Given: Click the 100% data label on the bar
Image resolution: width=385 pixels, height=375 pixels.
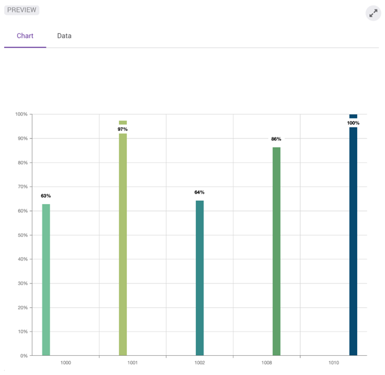Looking at the screenshot, I should point(353,123).
